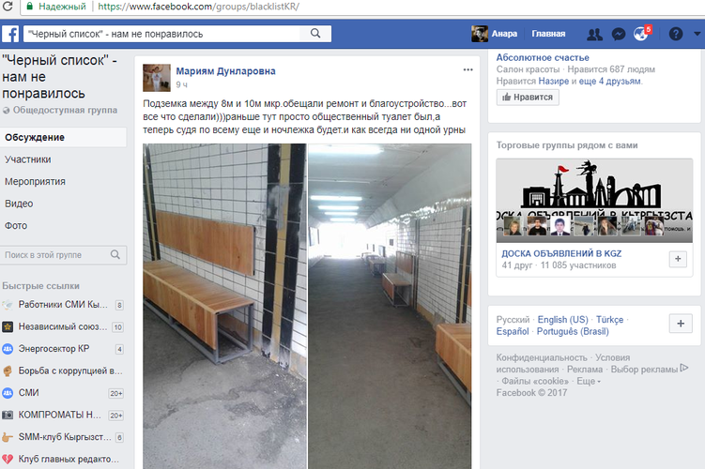The image size is (705, 469).
Task: Open the quick help question icon
Action: [x=675, y=34]
